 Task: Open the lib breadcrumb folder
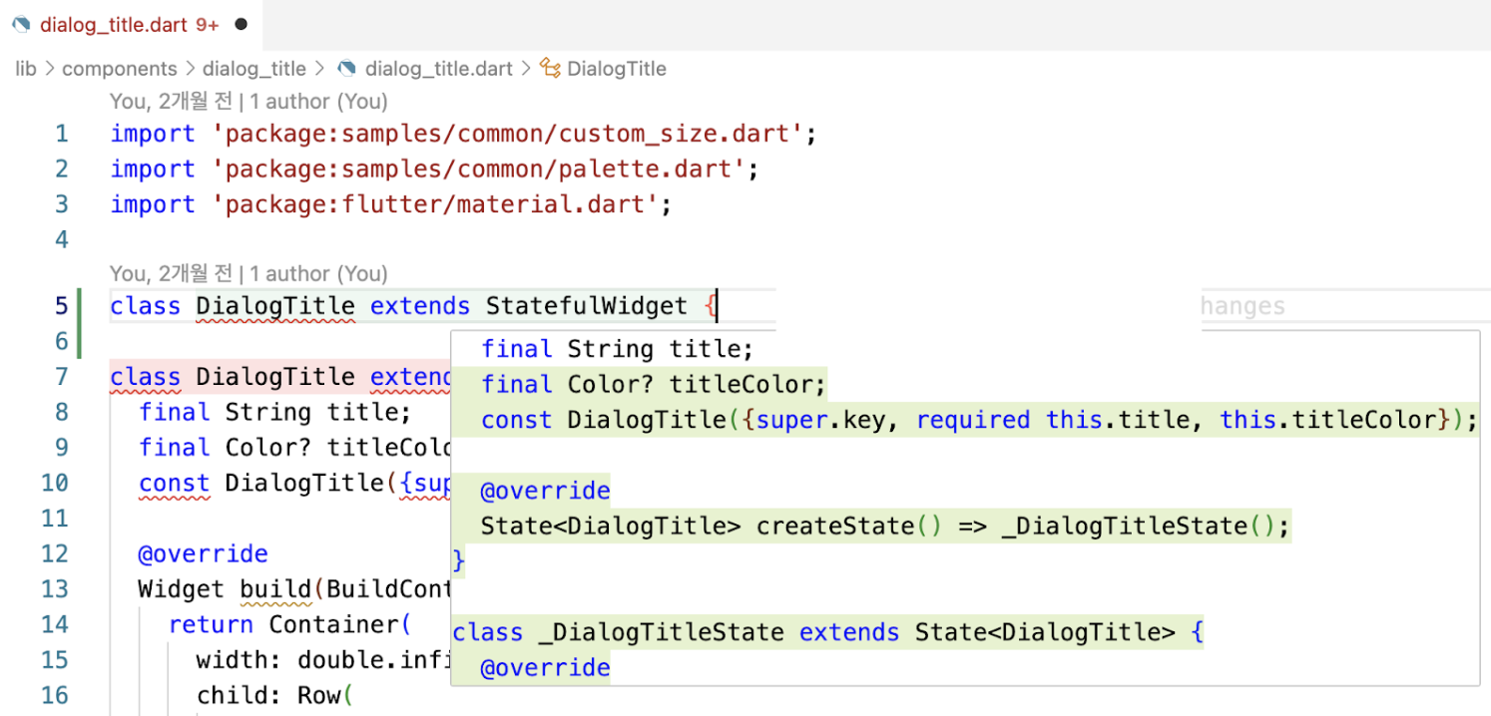pos(26,69)
